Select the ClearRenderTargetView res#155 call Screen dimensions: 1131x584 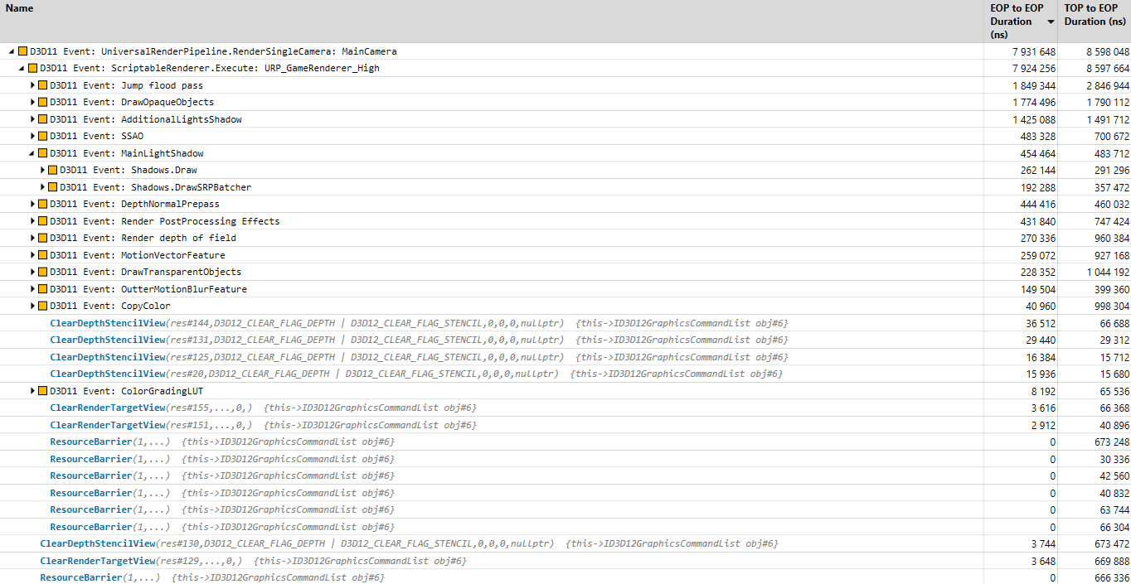[108, 408]
